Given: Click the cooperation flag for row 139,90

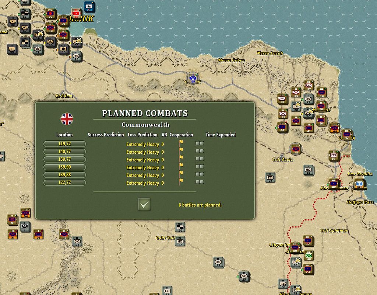Looking at the screenshot, I should pos(181,166).
